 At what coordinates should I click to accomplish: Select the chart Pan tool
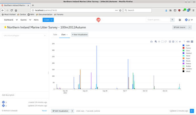[159, 42]
